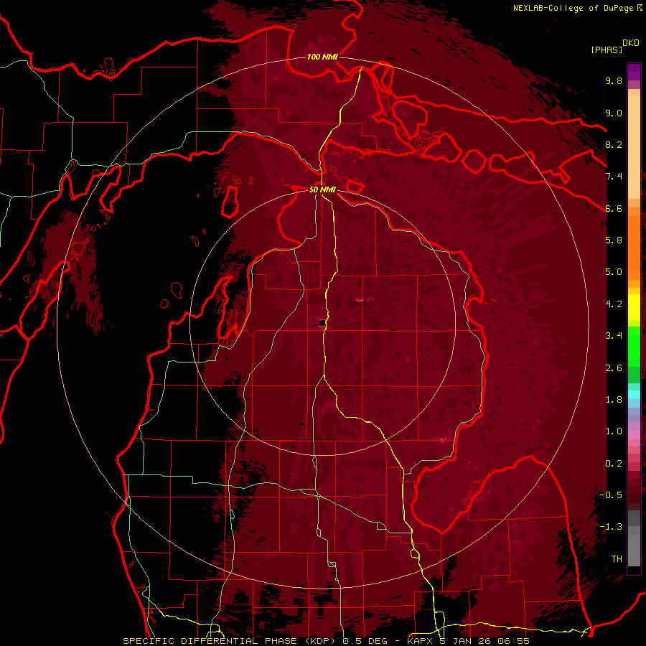Click the product title caption at bottom
The height and width of the screenshot is (646, 646).
(x=326, y=641)
